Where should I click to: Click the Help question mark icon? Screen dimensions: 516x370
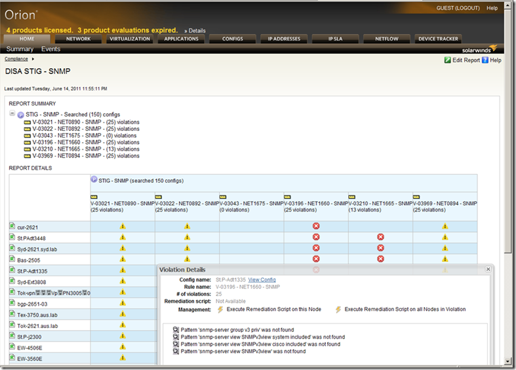pos(485,60)
